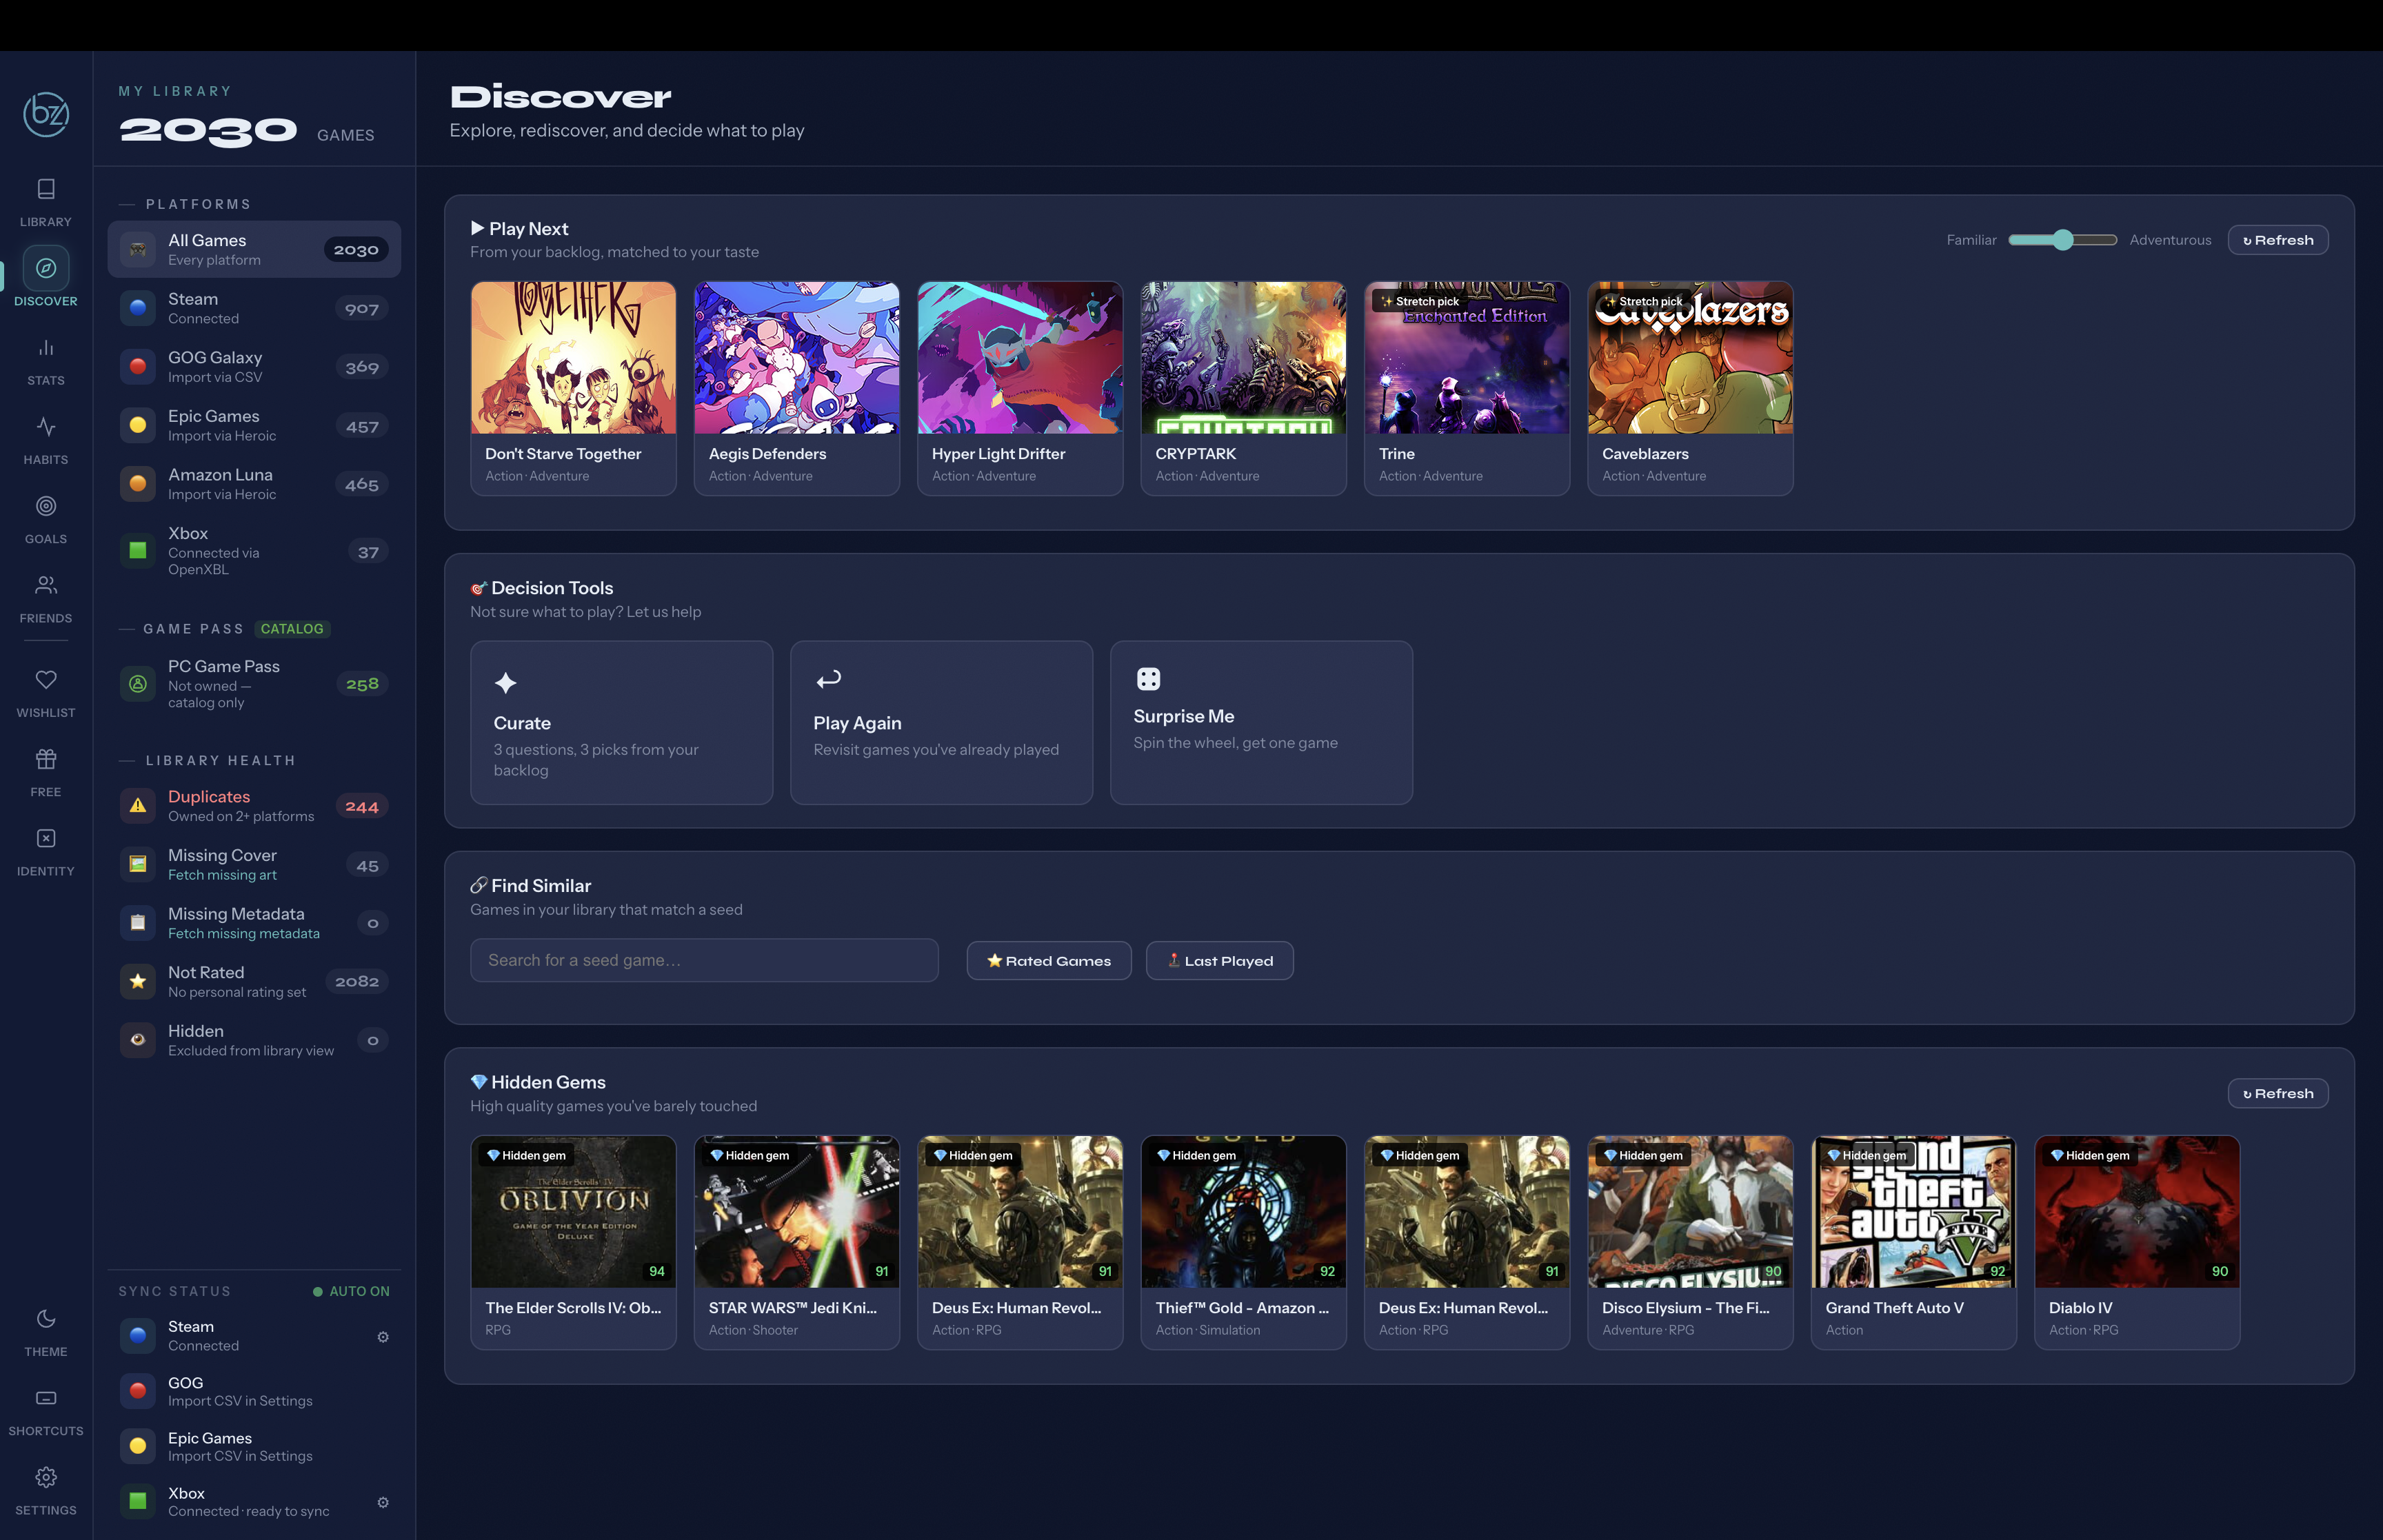Open the Caveblazers stretch pick card
The width and height of the screenshot is (2383, 1540).
[1690, 388]
